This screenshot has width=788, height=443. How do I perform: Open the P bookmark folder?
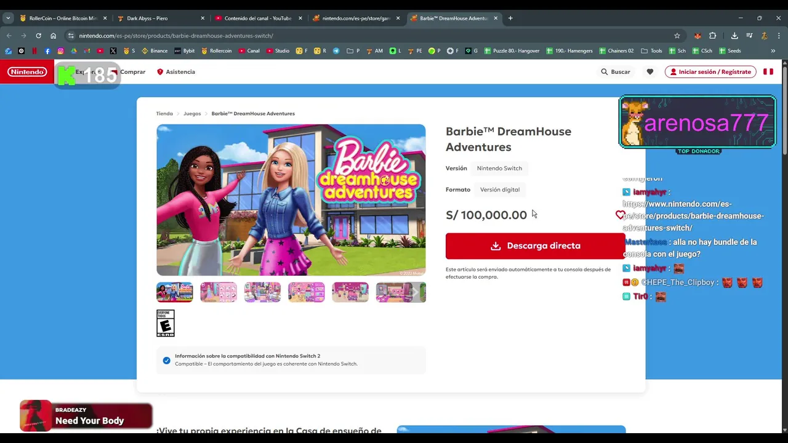coord(353,51)
